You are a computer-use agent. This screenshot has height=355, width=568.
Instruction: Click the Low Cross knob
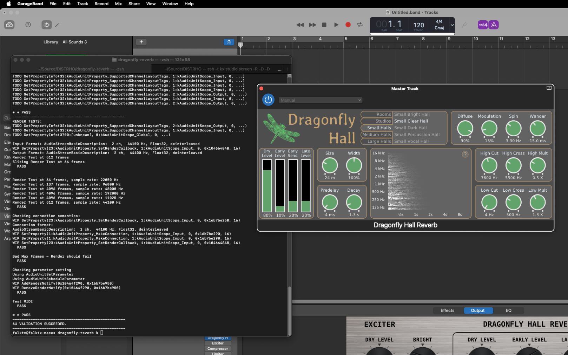(513, 203)
